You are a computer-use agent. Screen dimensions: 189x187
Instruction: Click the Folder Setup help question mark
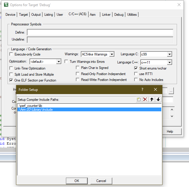click(x=142, y=89)
